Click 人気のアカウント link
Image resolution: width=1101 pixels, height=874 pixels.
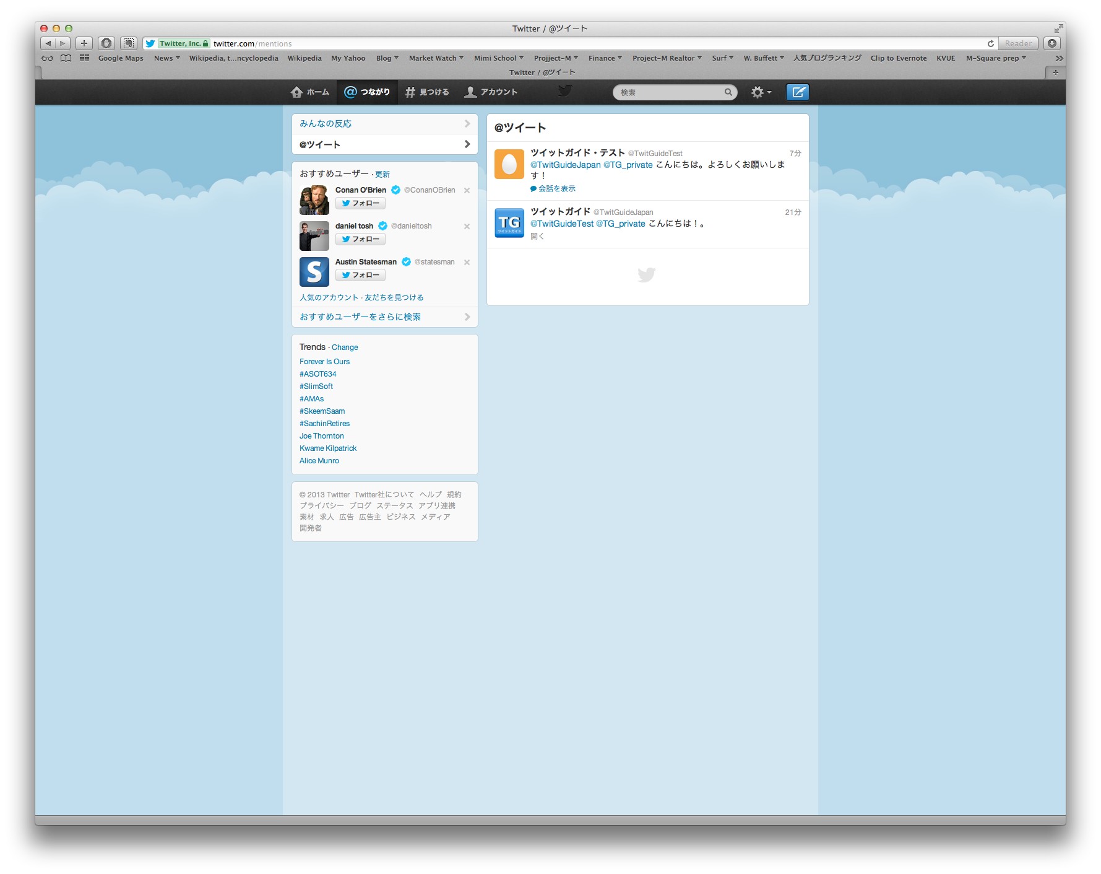(329, 297)
